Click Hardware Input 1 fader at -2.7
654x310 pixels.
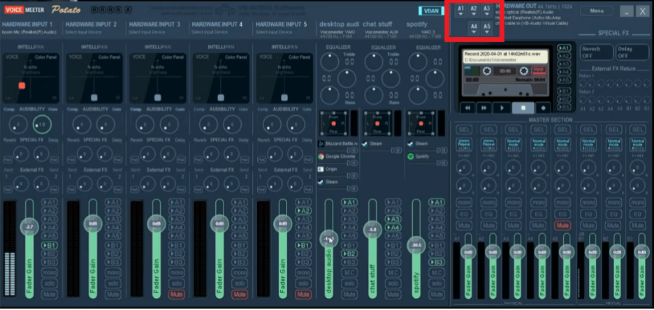click(x=29, y=227)
